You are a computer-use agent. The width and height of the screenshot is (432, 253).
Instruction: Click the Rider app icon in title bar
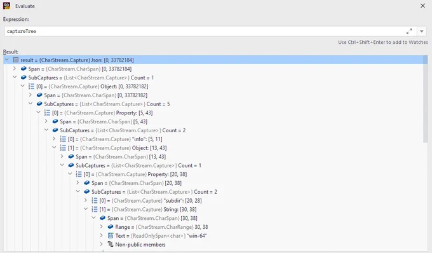point(6,6)
